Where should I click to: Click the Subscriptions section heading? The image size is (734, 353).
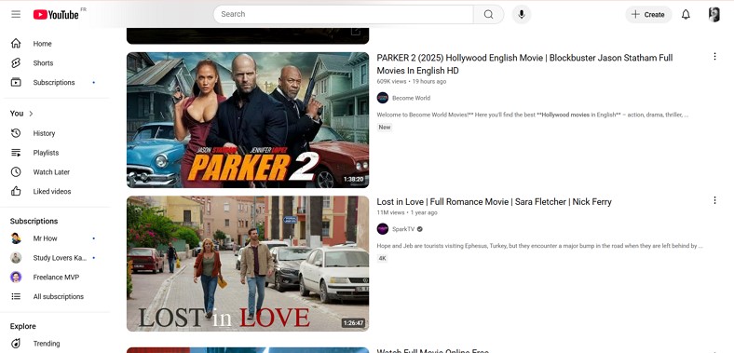coord(34,221)
